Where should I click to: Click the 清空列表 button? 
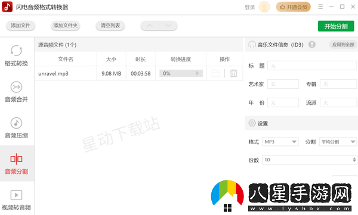coord(110,26)
